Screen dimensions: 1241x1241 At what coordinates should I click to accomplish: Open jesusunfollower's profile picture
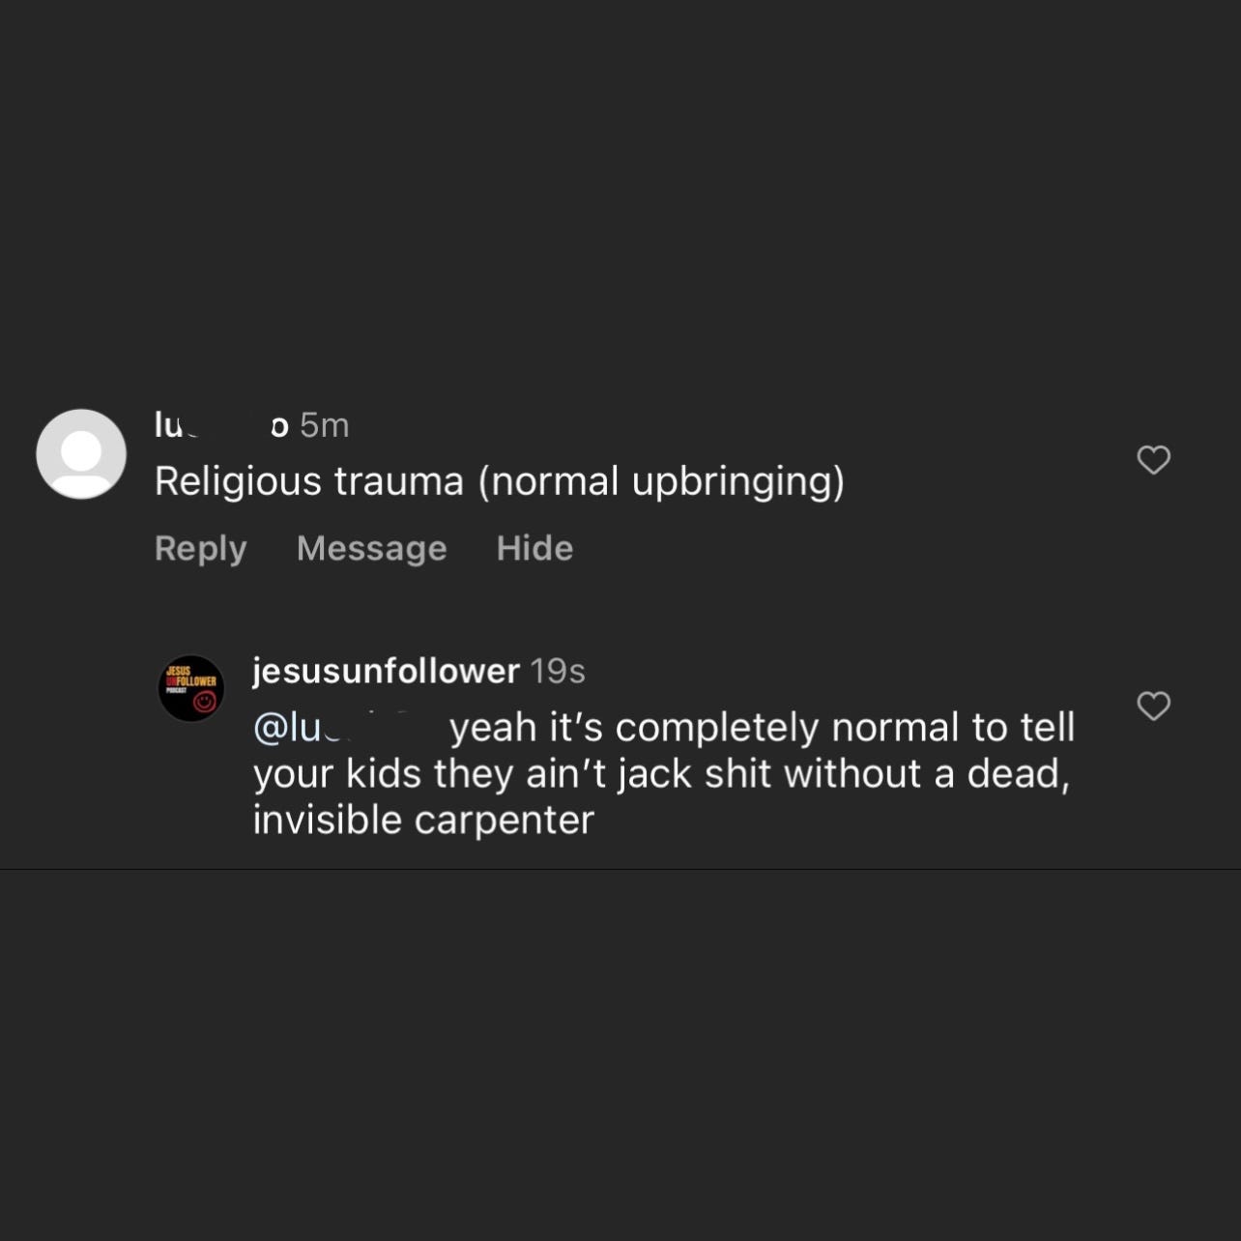point(191,689)
